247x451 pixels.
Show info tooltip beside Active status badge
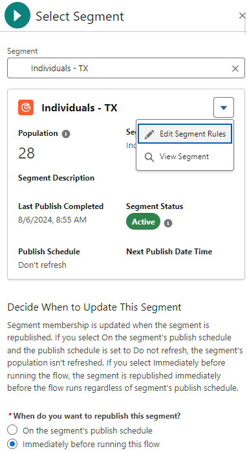(x=168, y=223)
